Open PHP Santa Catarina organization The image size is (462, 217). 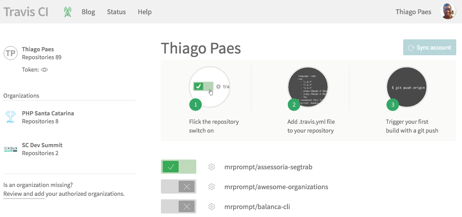(x=48, y=113)
